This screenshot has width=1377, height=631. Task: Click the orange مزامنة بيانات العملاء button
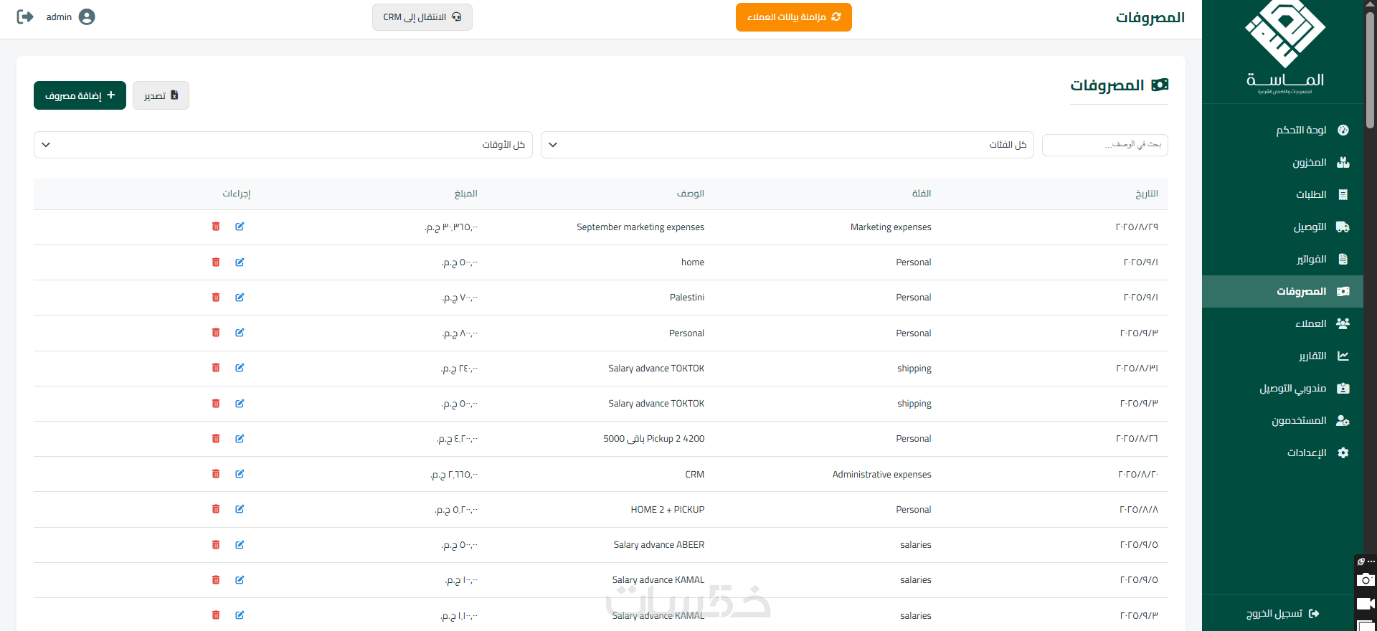[794, 17]
